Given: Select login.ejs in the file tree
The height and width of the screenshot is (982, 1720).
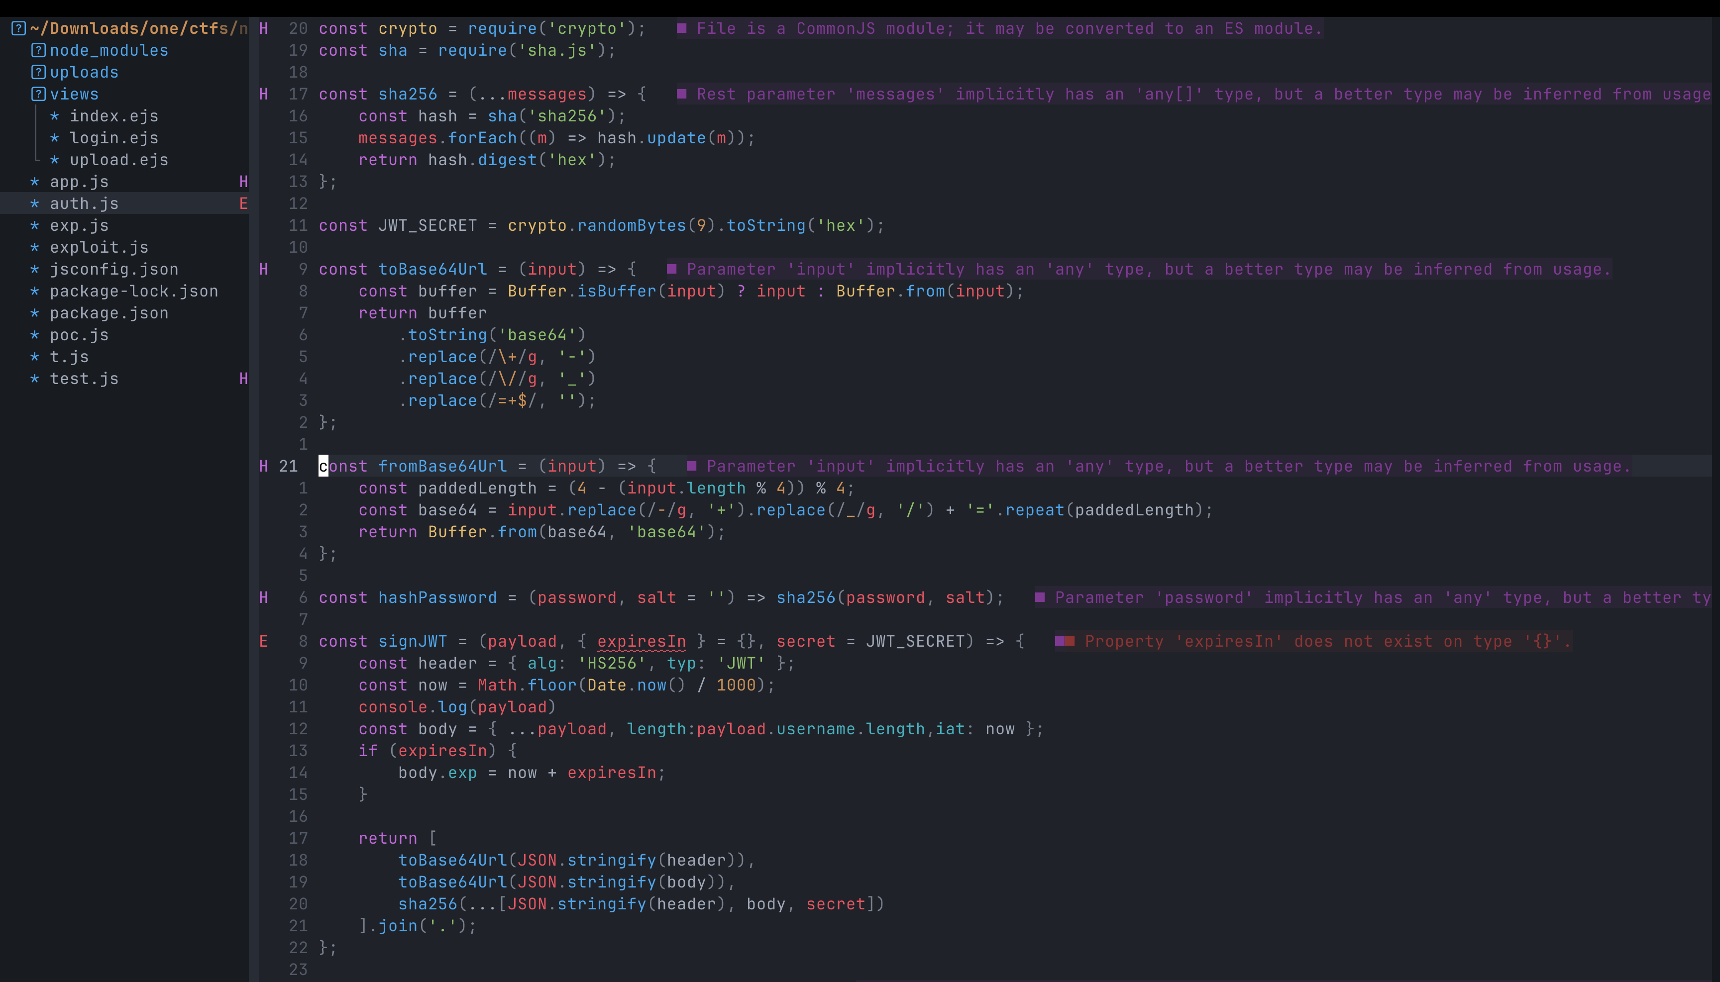Looking at the screenshot, I should pos(113,138).
